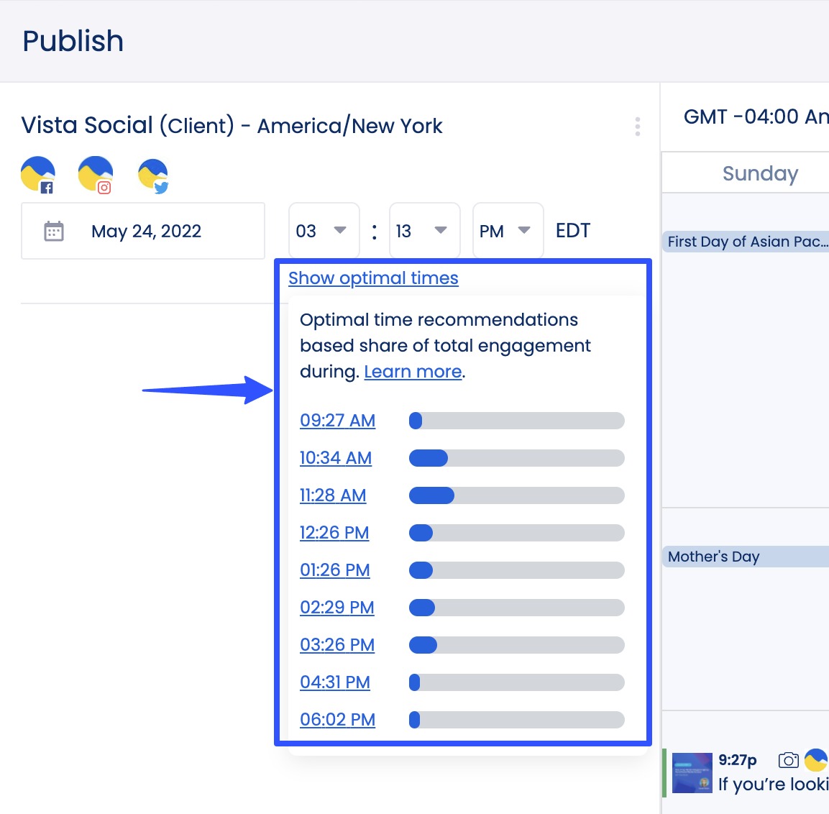
Task: Select the 09:27 AM optimal time
Action: (337, 421)
